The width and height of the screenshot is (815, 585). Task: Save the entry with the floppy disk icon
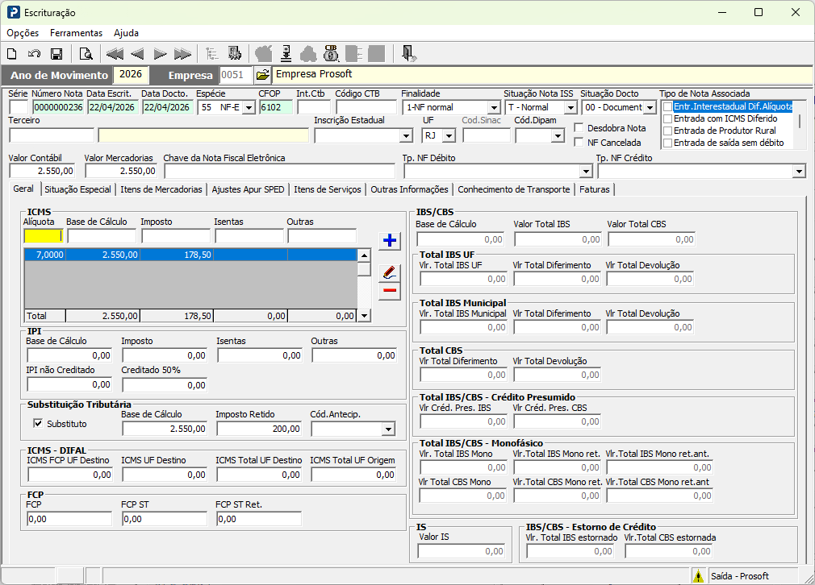tap(56, 53)
